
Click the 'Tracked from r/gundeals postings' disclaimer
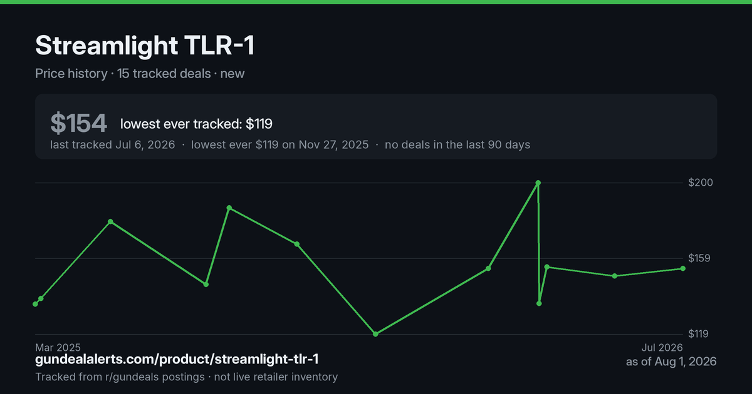(120, 376)
